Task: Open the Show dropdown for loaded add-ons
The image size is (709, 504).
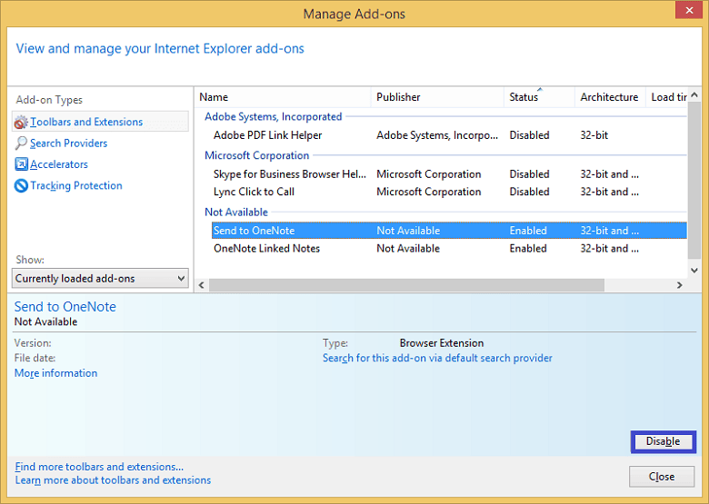Action: (100, 278)
